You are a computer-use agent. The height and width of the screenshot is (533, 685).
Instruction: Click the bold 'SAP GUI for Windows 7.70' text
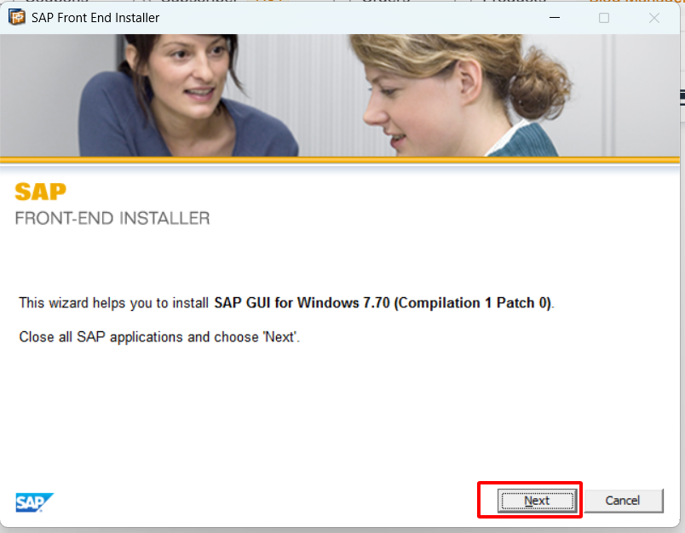[302, 303]
